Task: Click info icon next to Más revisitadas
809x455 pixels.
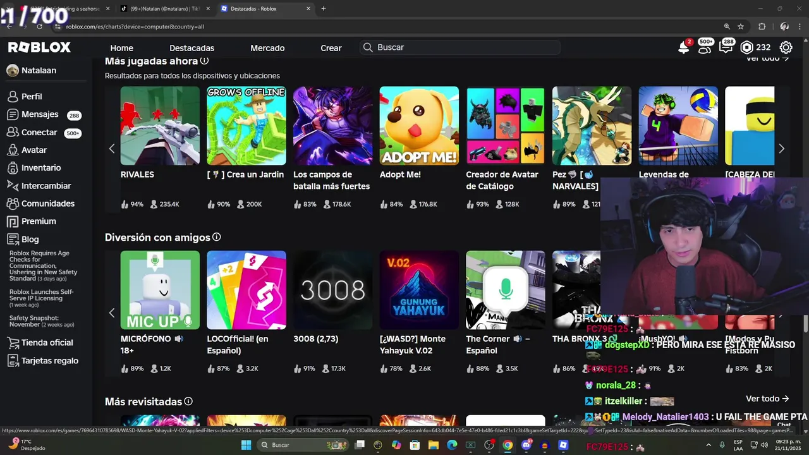Action: (188, 401)
